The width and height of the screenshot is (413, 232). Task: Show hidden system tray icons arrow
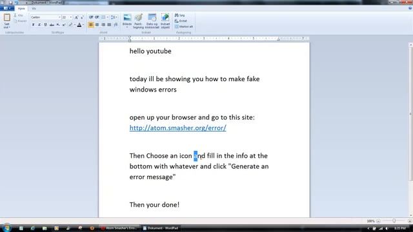(x=368, y=228)
